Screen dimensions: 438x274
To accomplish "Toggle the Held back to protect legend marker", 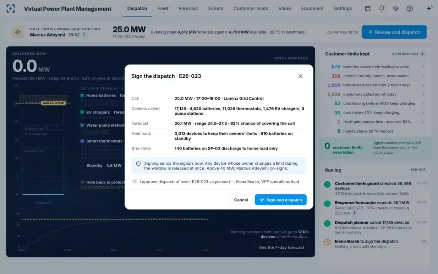I will pos(82,182).
